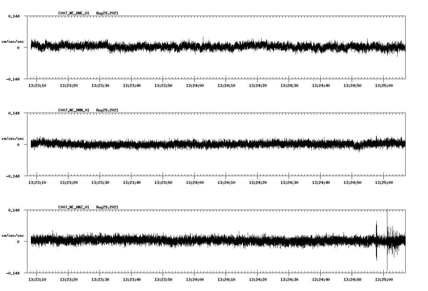Click the zero label on HNE y-axis
The image size is (428, 291).
(18, 48)
